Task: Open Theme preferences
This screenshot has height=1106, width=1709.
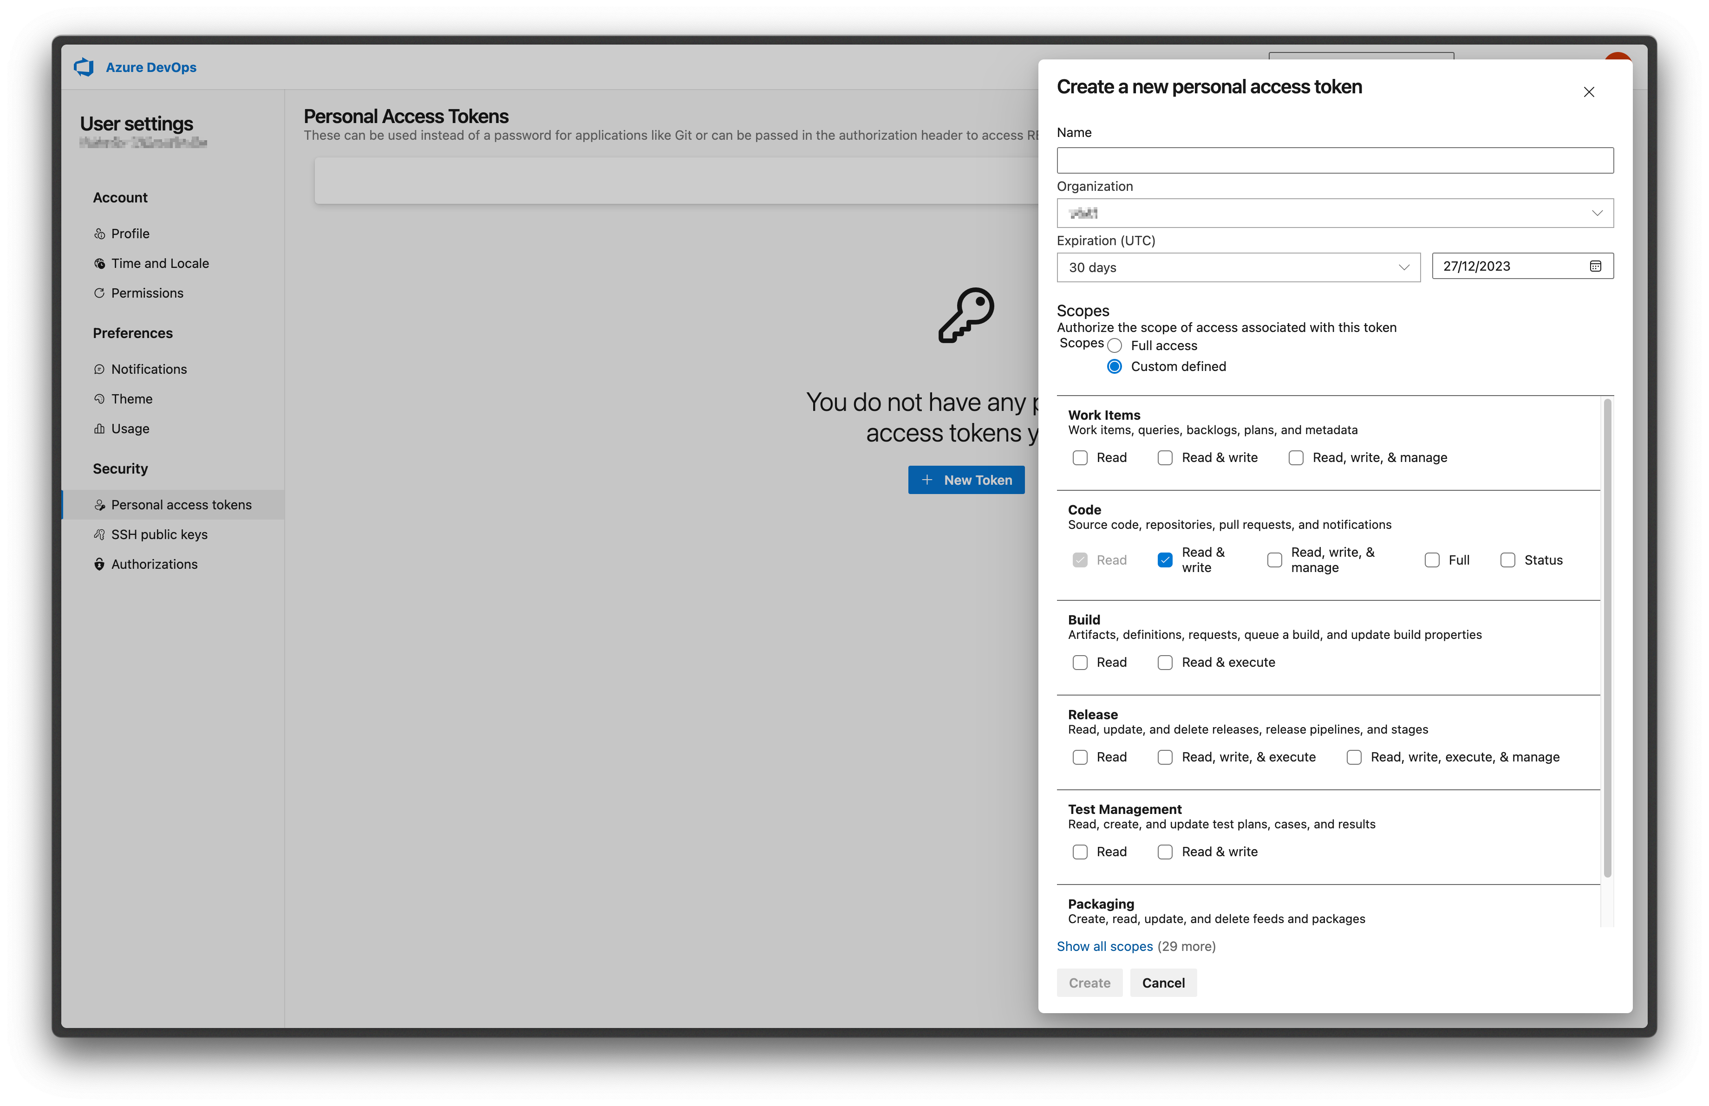Action: pos(174,398)
